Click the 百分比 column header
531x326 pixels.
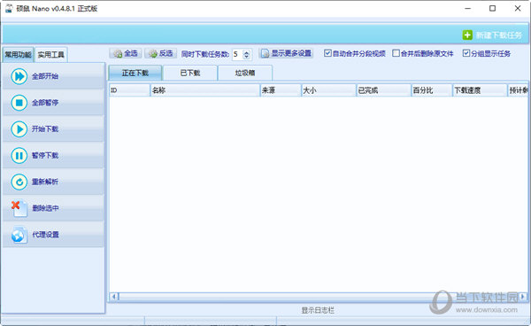pos(432,90)
